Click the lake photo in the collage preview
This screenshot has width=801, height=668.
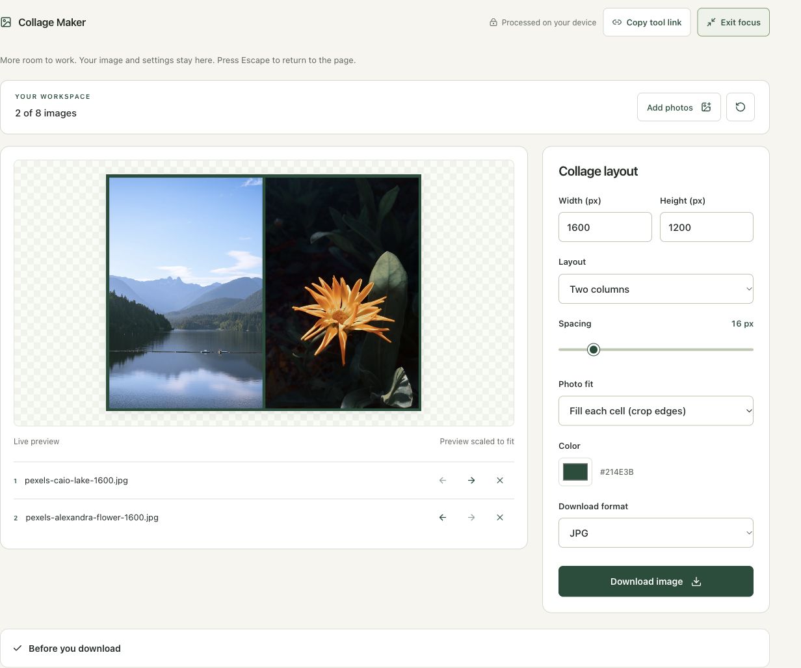coord(186,293)
